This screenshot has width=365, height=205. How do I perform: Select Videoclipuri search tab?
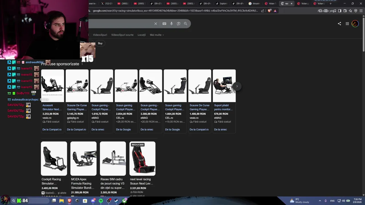(x=100, y=35)
